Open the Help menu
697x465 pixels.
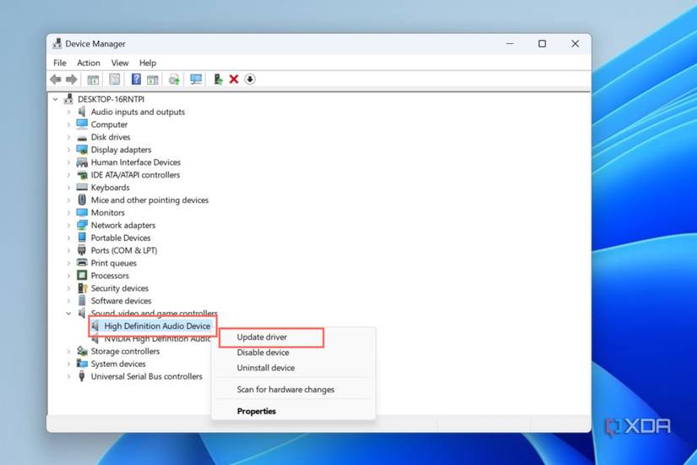tap(148, 63)
